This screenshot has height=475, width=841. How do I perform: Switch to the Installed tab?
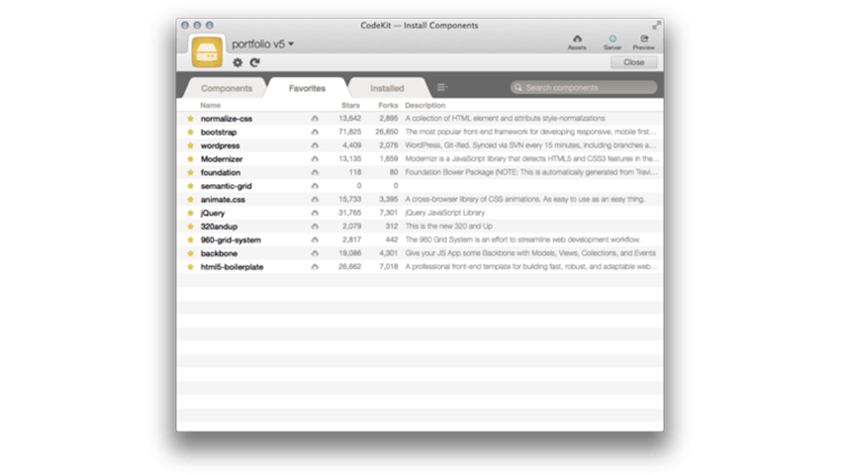[x=387, y=88]
